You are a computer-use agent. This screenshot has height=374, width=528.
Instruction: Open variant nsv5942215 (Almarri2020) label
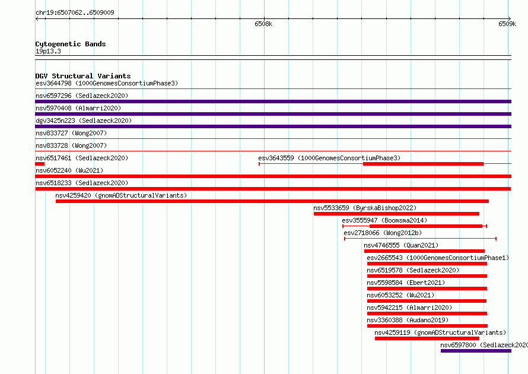pyautogui.click(x=409, y=308)
